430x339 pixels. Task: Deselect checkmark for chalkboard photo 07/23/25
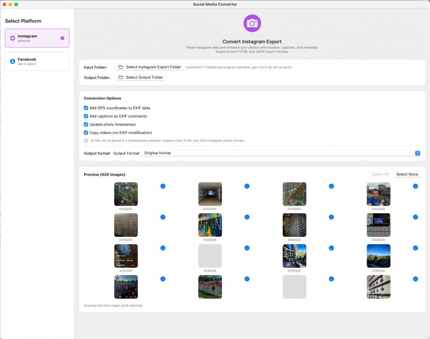(x=163, y=217)
